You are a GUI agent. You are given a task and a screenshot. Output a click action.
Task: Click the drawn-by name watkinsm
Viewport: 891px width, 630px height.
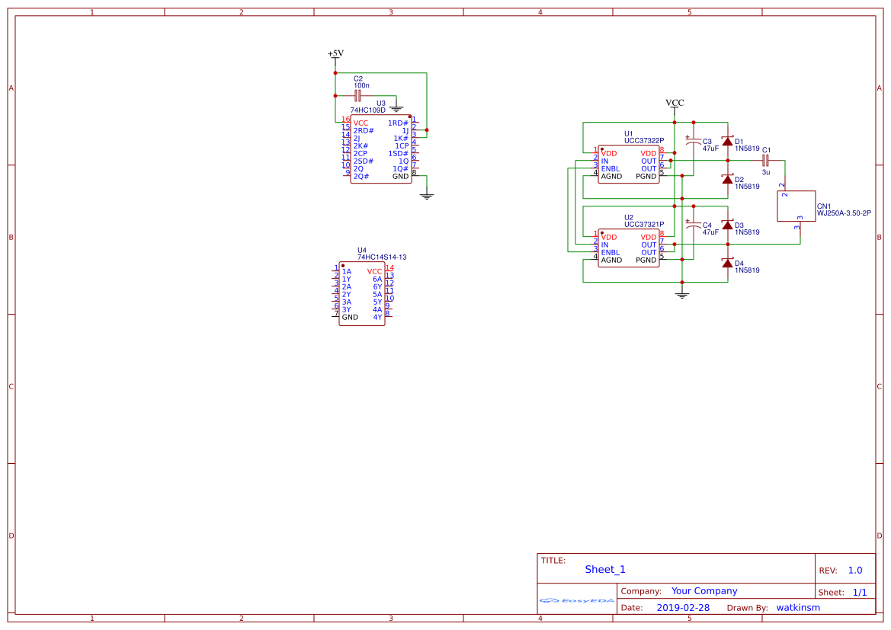coord(798,608)
